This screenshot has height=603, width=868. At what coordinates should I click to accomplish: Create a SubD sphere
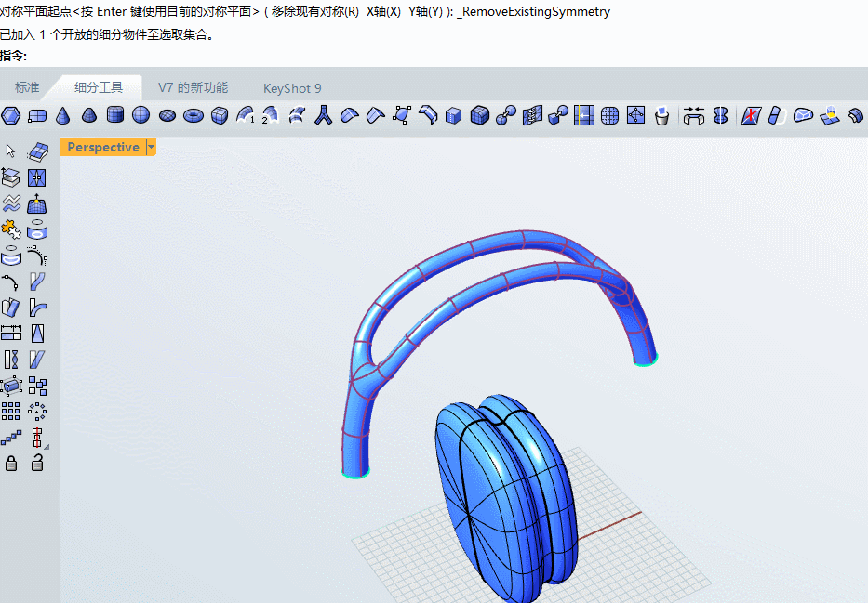141,115
